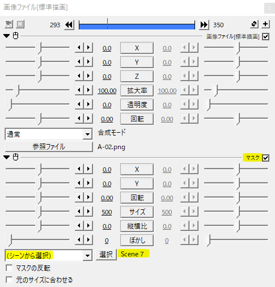Click the red frame marker on blue timeline
Viewport: 275px width, 287px height.
107,24
